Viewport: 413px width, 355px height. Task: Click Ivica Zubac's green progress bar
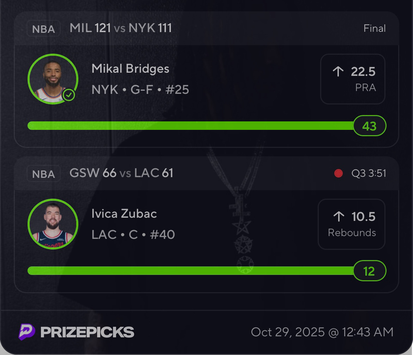[191, 271]
